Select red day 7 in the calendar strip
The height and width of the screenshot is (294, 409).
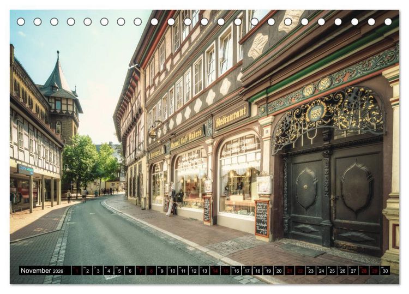click(141, 270)
